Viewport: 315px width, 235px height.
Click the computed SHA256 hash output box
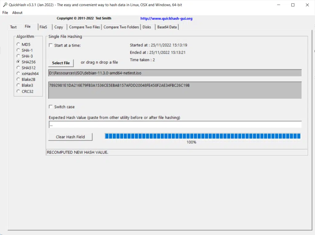click(175, 90)
